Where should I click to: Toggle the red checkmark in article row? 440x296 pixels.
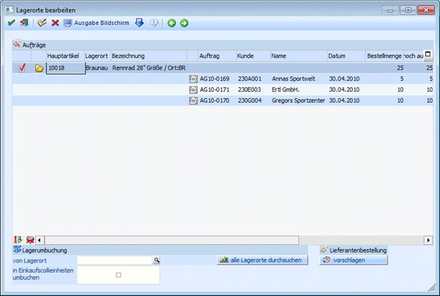click(22, 68)
